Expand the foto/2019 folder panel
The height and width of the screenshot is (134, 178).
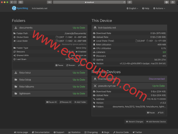click(50, 80)
